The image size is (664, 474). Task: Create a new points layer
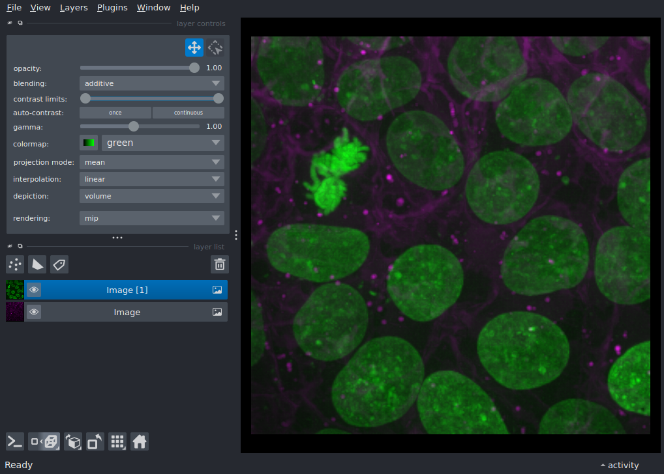click(15, 264)
